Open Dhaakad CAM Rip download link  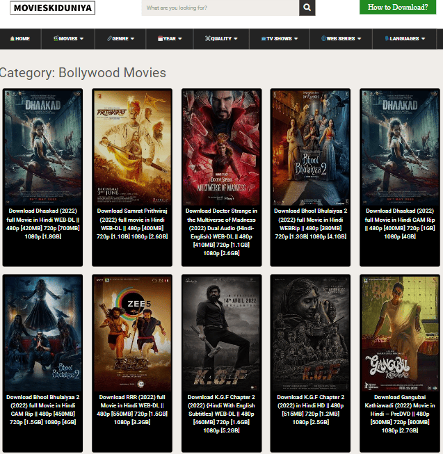pos(400,224)
